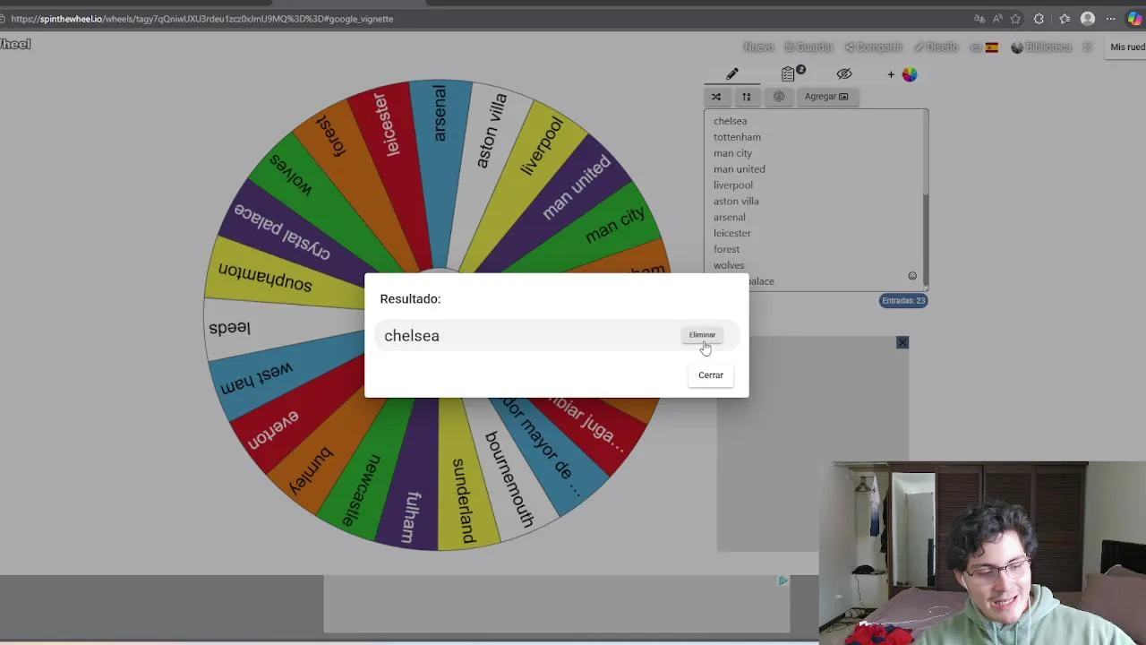Click the bottom ad info icon
This screenshot has width=1146, height=645.
[x=783, y=581]
